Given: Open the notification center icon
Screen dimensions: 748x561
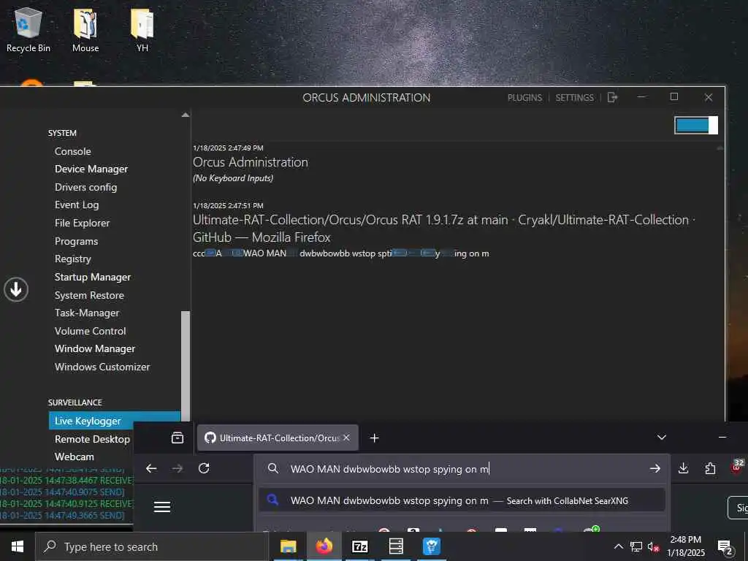Looking at the screenshot, I should [725, 547].
